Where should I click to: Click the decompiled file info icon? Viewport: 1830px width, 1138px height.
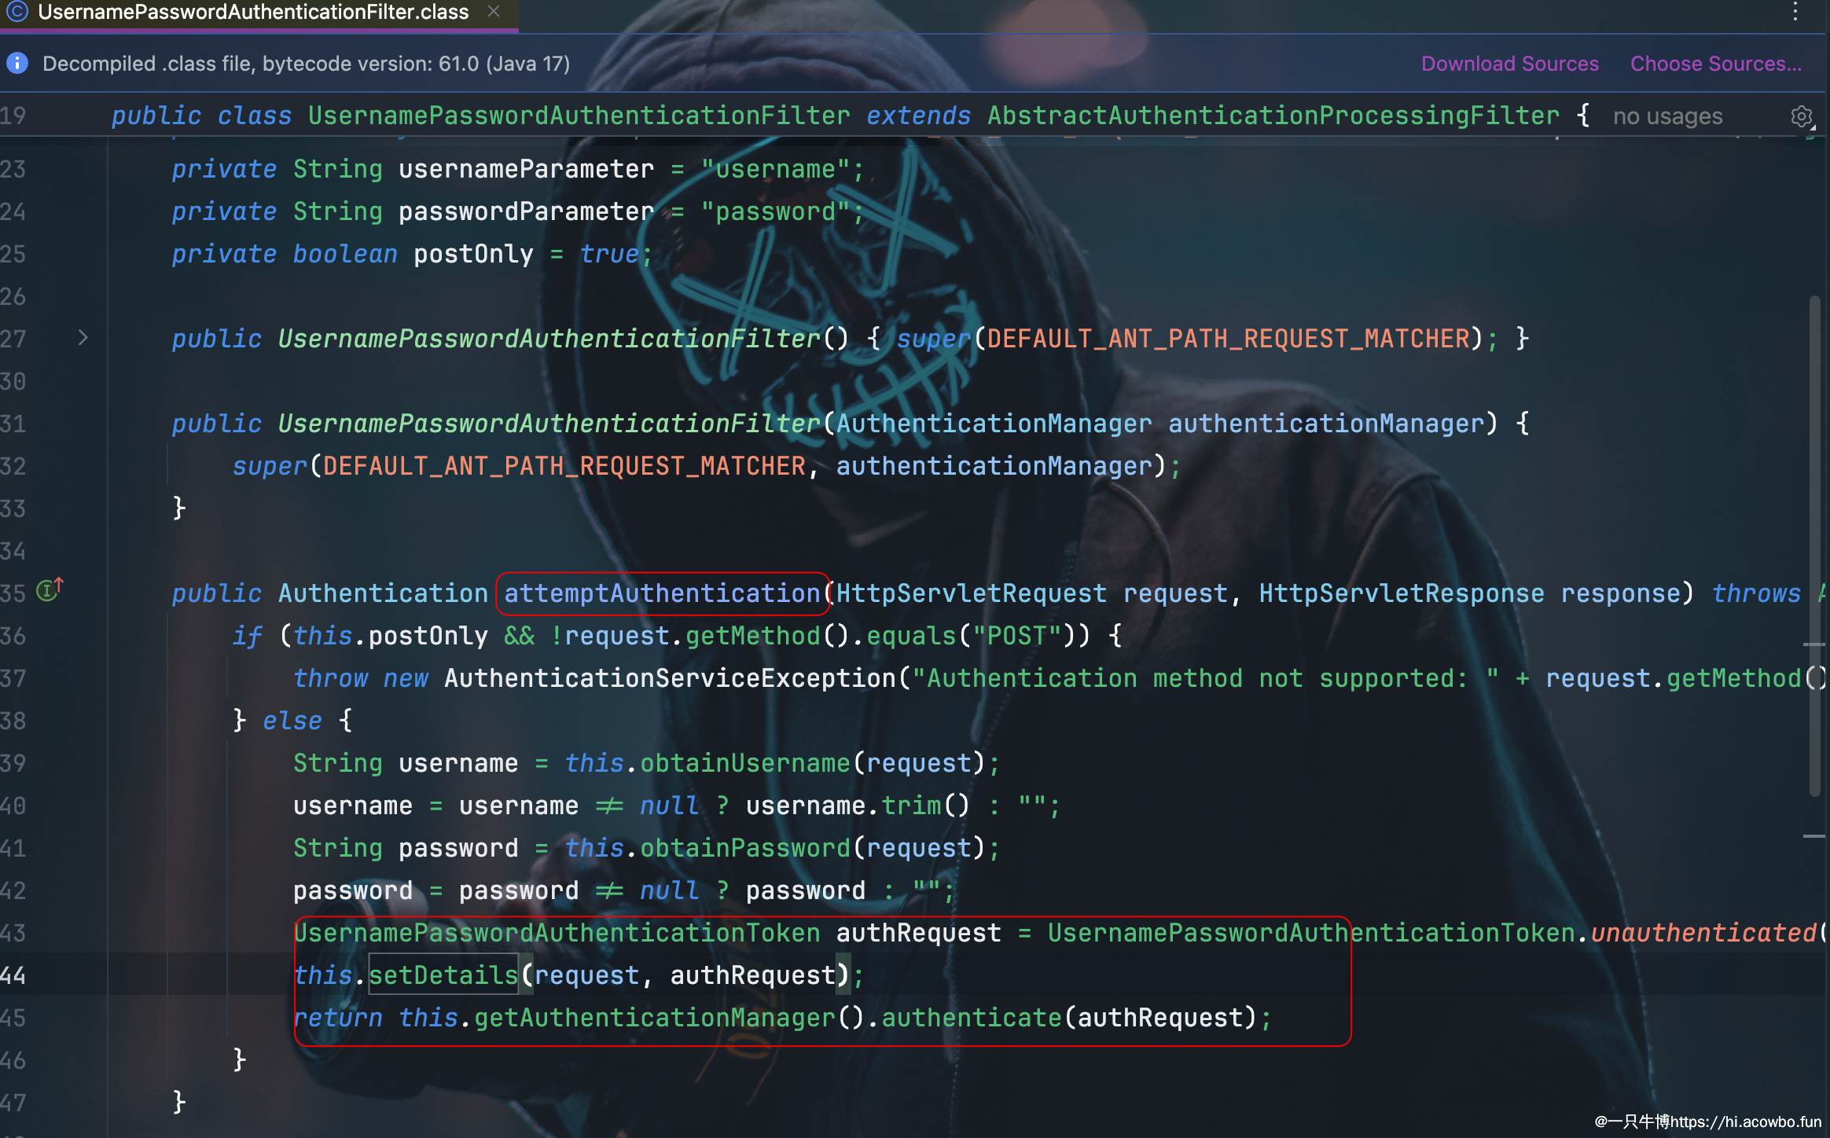[x=17, y=64]
